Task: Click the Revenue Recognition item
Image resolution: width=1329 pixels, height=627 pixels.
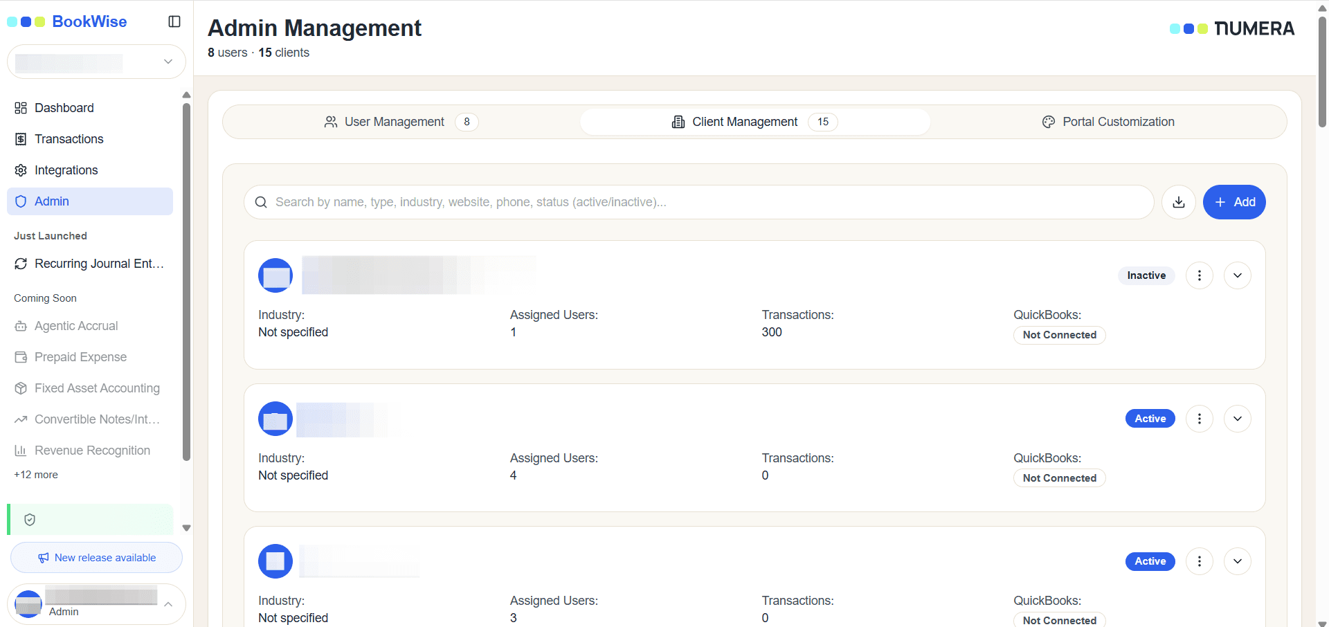Action: point(90,451)
